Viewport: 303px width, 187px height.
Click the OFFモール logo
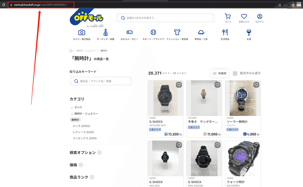coord(87,18)
